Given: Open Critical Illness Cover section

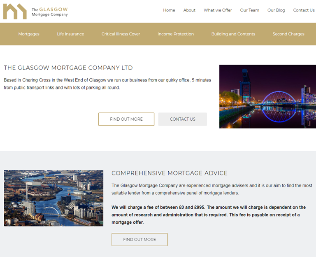Looking at the screenshot, I should [121, 34].
